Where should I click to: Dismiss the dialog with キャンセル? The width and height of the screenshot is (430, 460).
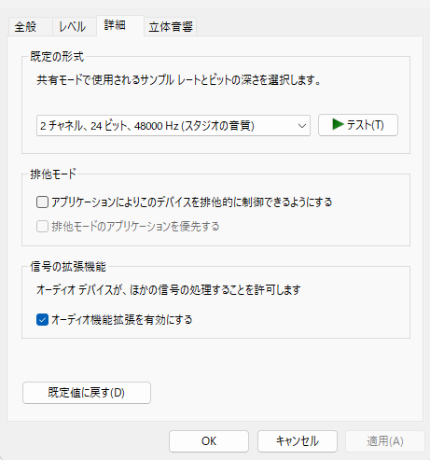click(x=298, y=441)
